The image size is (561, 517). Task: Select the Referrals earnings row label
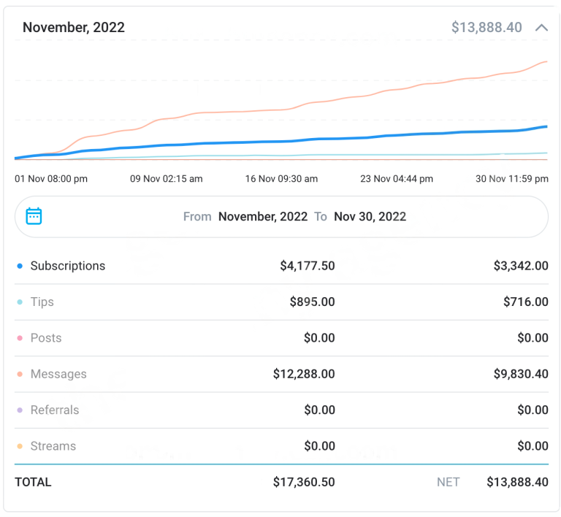54,410
